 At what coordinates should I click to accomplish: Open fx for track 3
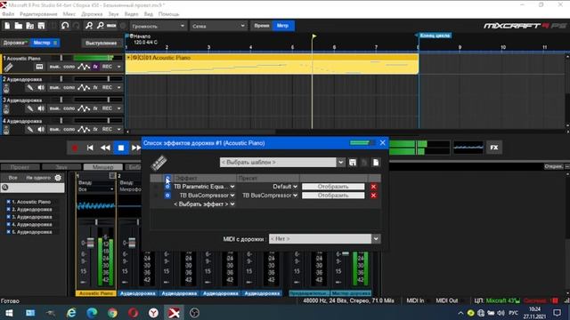click(x=95, y=108)
